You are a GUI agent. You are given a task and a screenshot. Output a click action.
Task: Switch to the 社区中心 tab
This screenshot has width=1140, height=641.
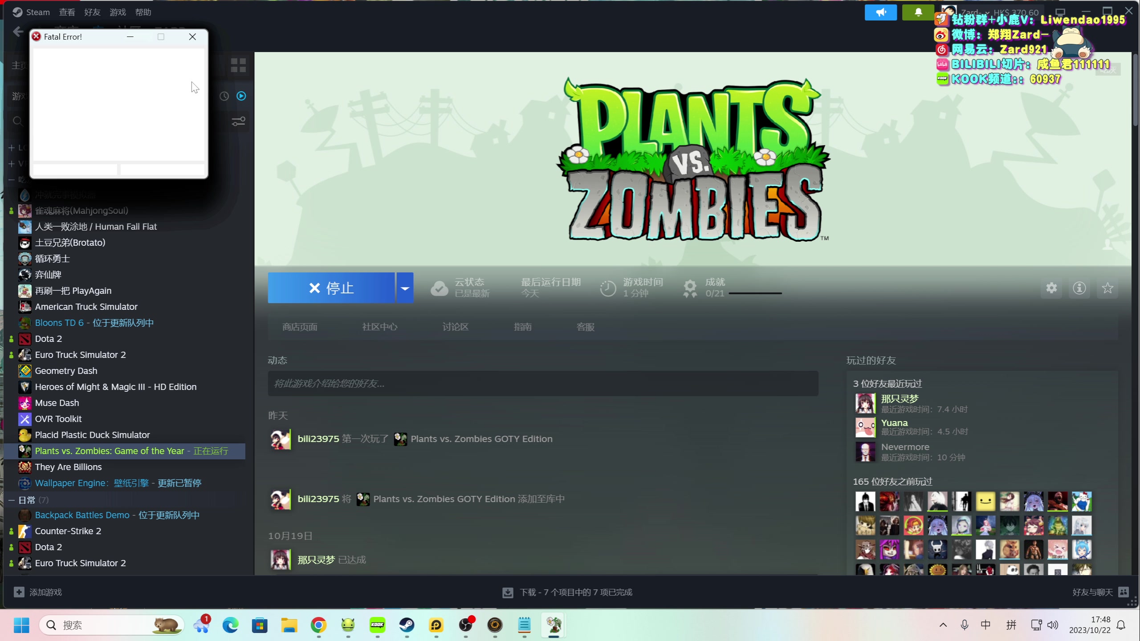coord(379,327)
